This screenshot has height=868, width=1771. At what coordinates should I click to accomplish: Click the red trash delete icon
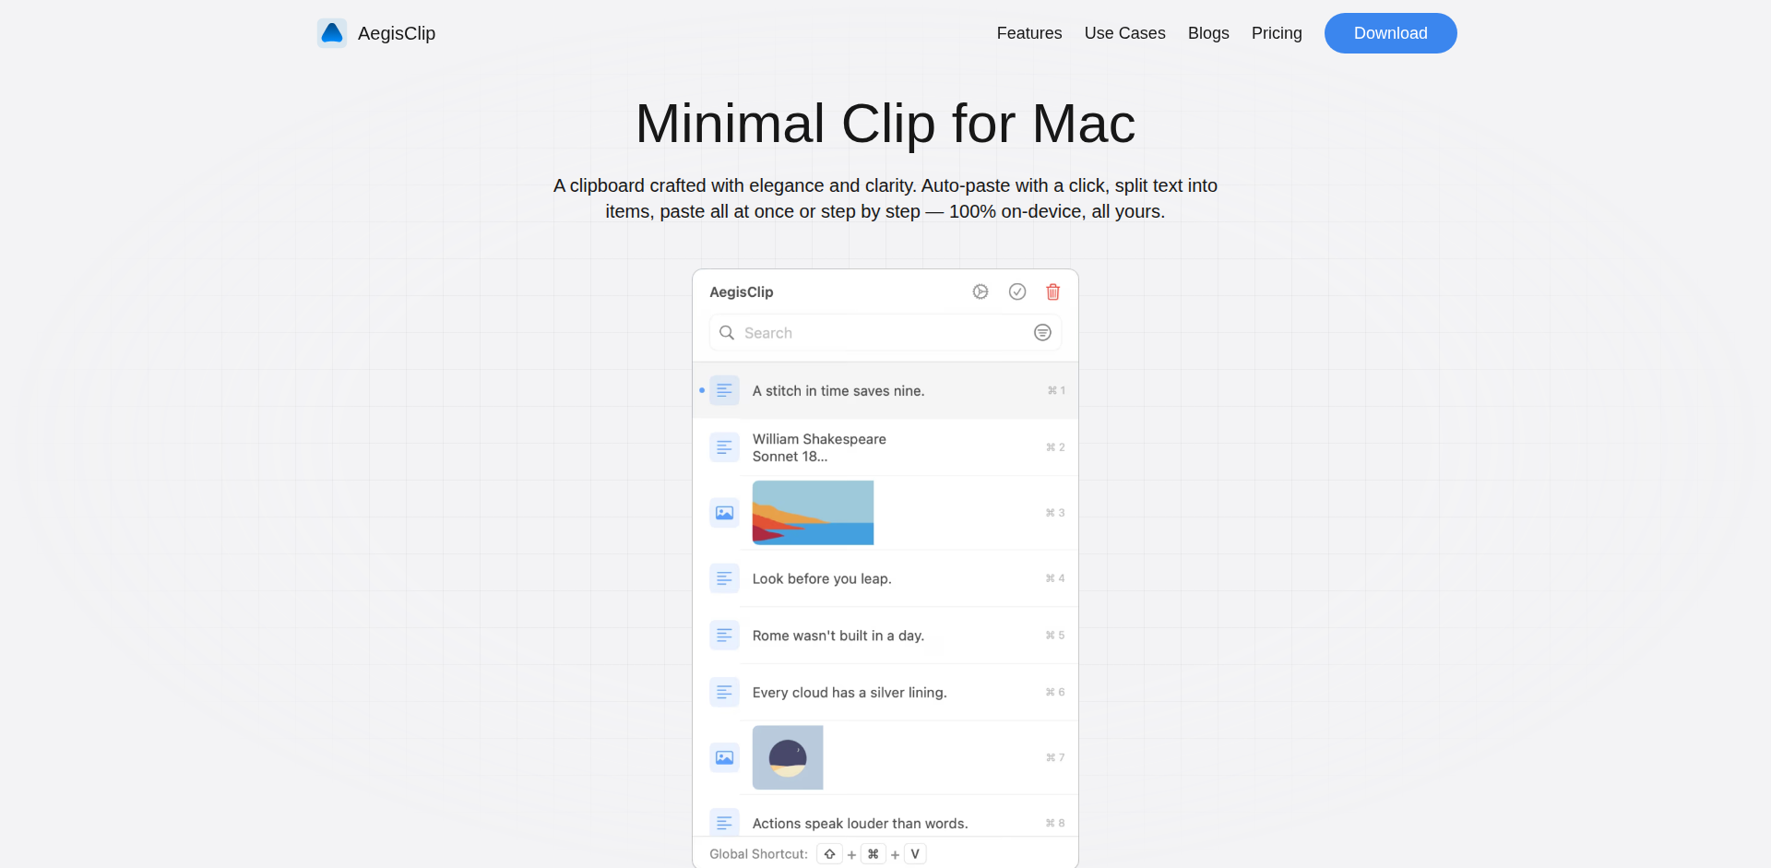[x=1053, y=291]
